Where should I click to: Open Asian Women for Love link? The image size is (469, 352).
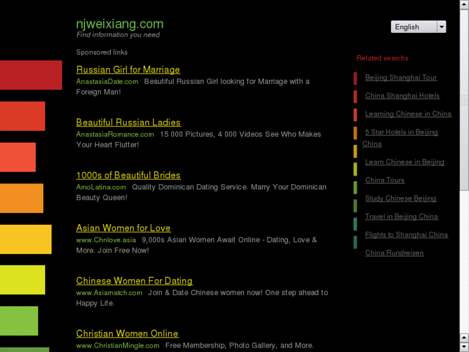[x=123, y=228]
